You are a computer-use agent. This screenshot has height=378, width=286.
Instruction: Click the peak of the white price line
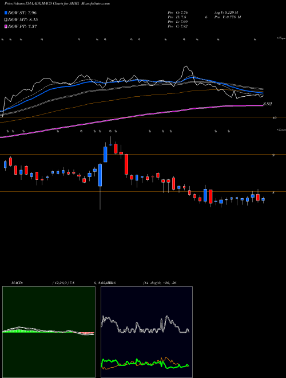point(185,66)
